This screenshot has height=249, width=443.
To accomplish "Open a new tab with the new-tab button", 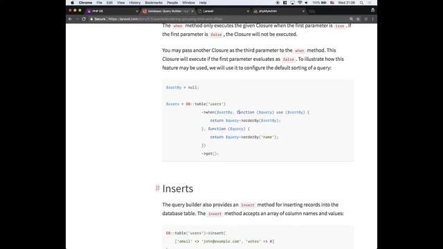I will [312, 11].
